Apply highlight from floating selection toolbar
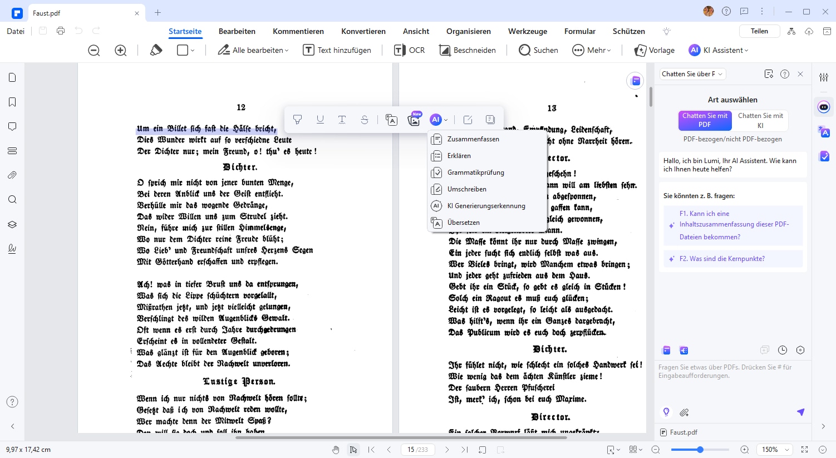 [298, 120]
